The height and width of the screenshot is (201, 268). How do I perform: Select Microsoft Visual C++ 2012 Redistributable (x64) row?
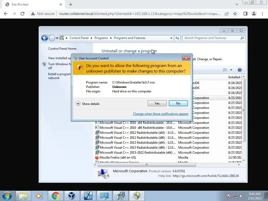click(x=168, y=133)
